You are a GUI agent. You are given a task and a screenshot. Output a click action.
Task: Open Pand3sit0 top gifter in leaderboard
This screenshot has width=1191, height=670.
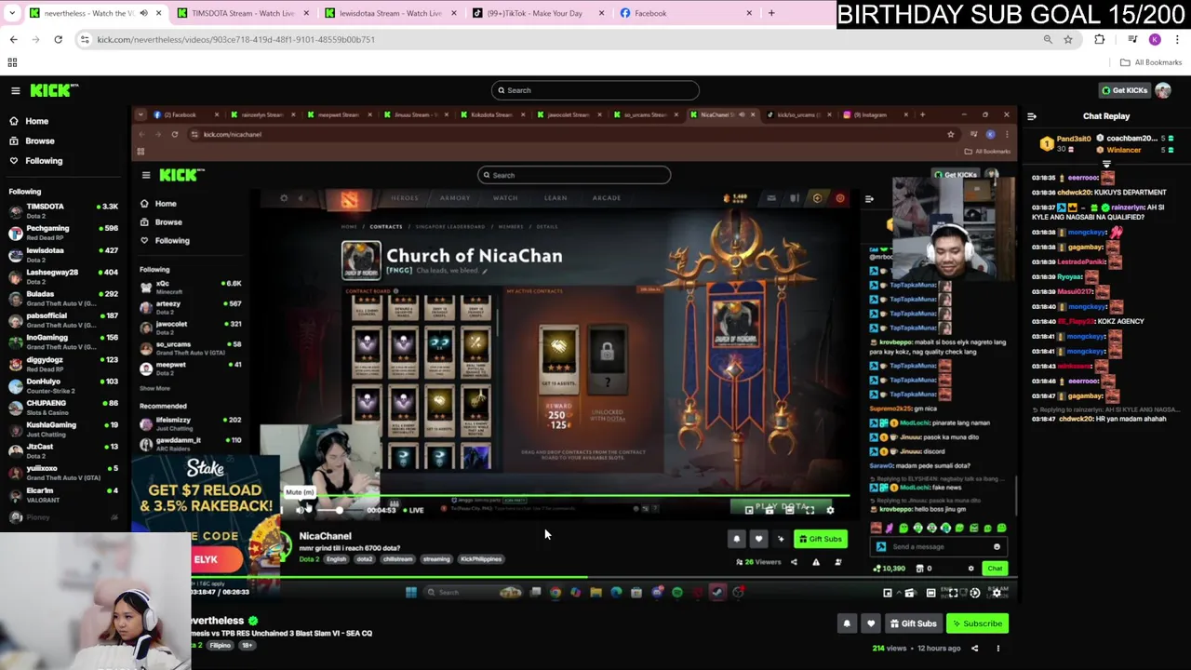pyautogui.click(x=1066, y=143)
